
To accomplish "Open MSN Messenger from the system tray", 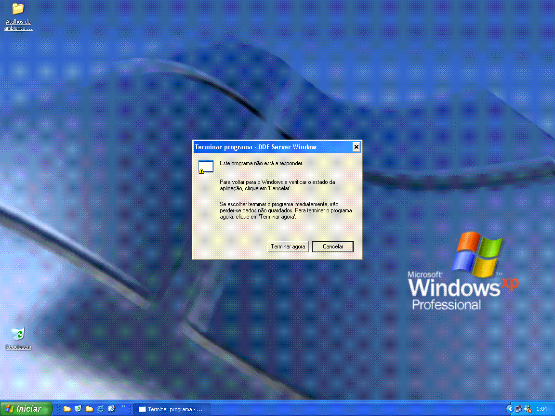I will pos(529,409).
